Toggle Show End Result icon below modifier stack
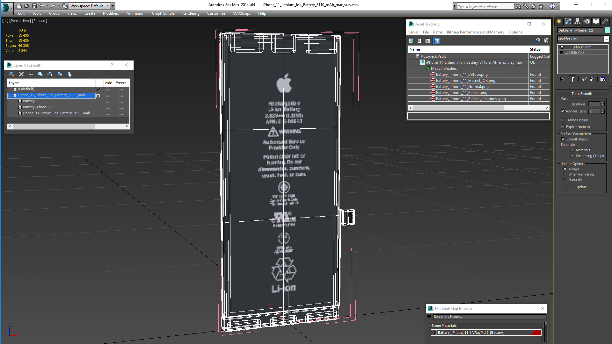Image resolution: width=612 pixels, height=344 pixels. 573,79
